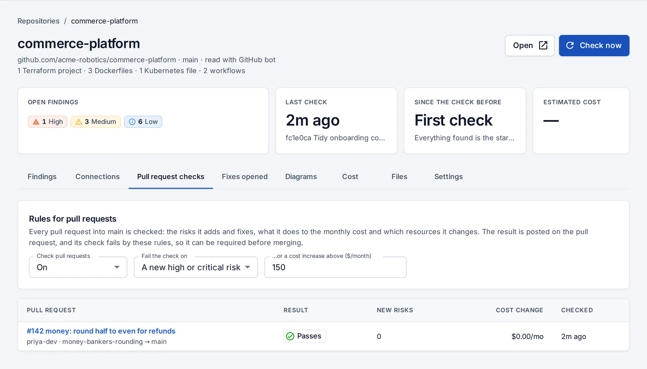
Task: Click the Low severity info icon
Action: tap(132, 122)
